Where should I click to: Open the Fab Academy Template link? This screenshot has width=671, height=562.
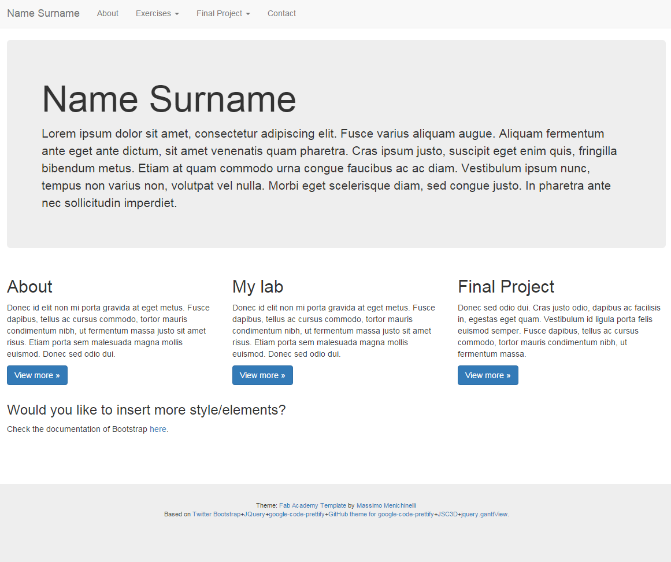click(313, 505)
